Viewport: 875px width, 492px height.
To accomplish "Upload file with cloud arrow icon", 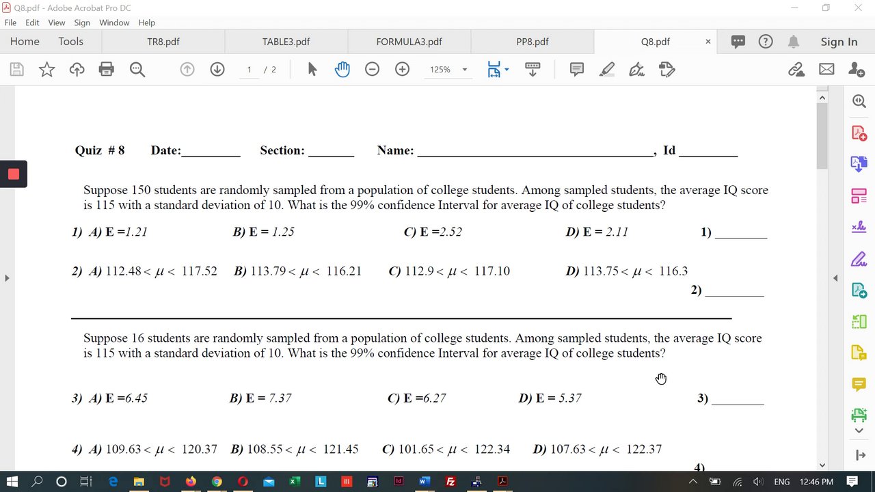I will tap(77, 69).
